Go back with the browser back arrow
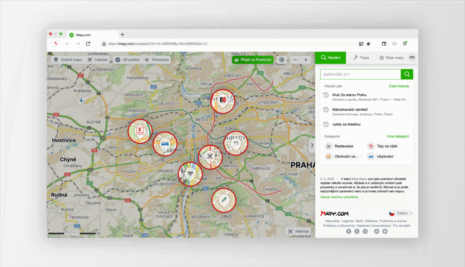465x267 pixels. [x=67, y=44]
